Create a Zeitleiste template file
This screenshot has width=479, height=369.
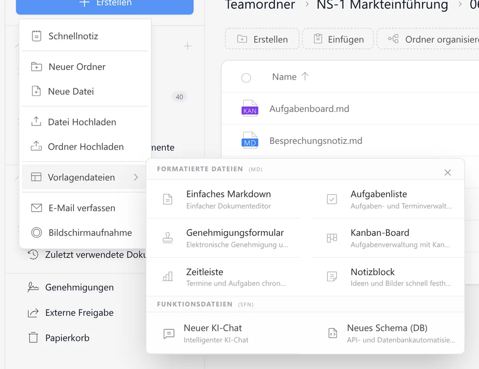pos(224,277)
